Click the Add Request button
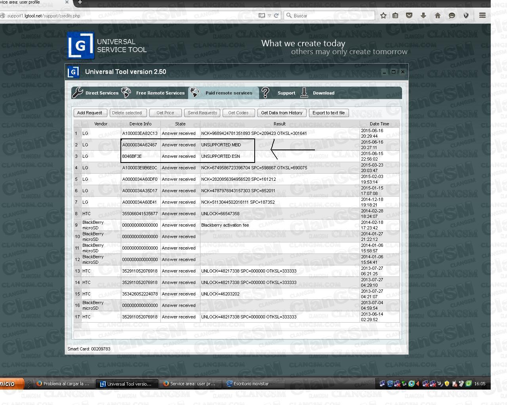The height and width of the screenshot is (405, 507). (90, 113)
